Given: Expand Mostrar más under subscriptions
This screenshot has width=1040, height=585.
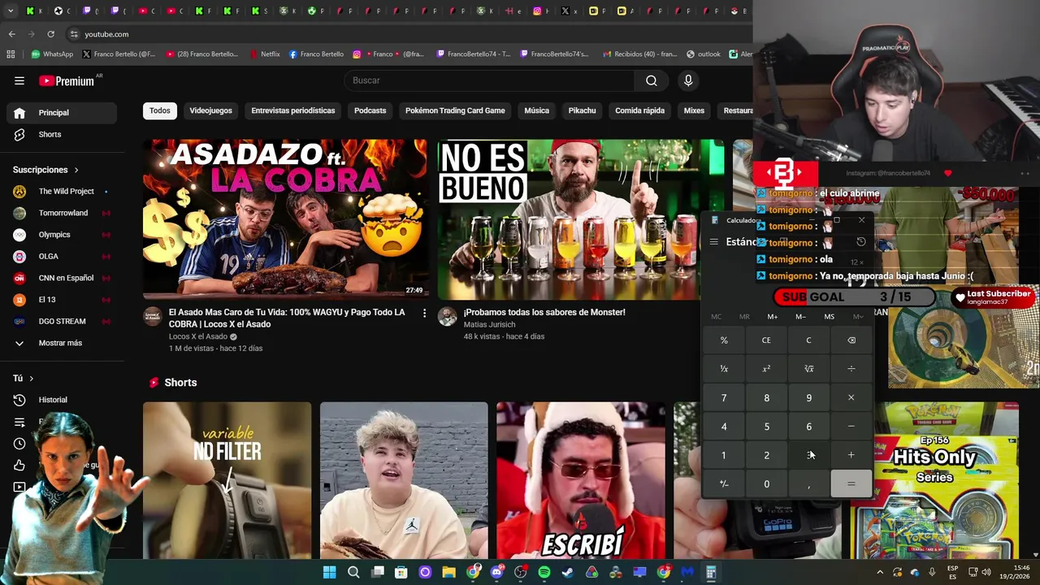Looking at the screenshot, I should [x=61, y=343].
